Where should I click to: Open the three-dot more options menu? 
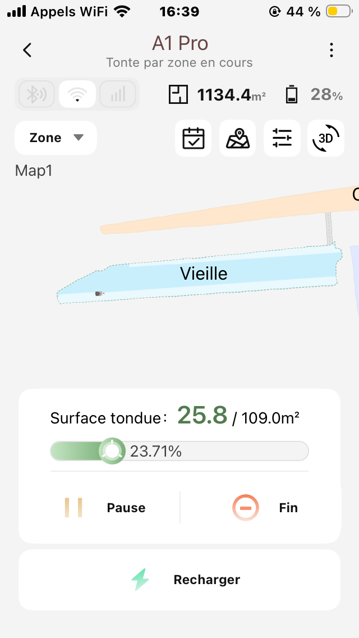tap(332, 50)
